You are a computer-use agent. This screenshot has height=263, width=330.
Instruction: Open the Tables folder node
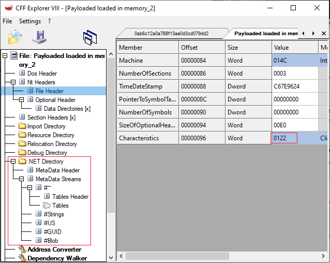pyautogui.click(x=60, y=206)
